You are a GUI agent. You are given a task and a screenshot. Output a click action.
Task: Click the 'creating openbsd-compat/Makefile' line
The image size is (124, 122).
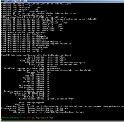coord(31,42)
